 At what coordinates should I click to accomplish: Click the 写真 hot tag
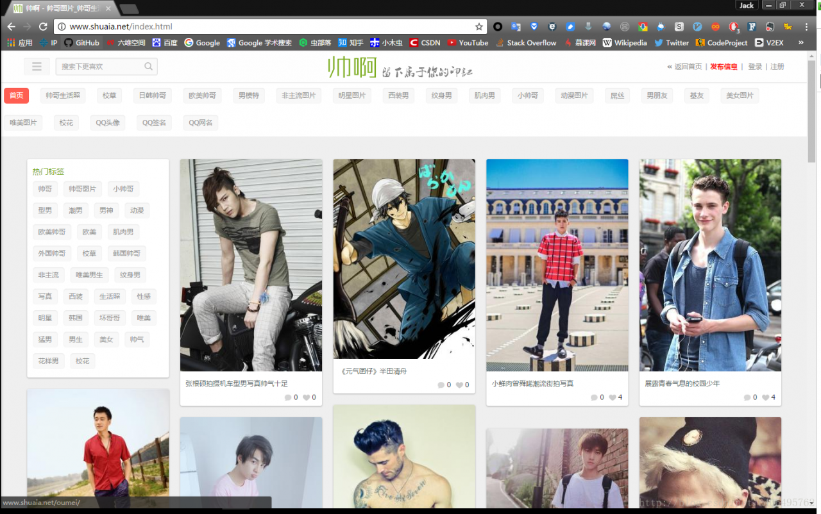point(45,296)
